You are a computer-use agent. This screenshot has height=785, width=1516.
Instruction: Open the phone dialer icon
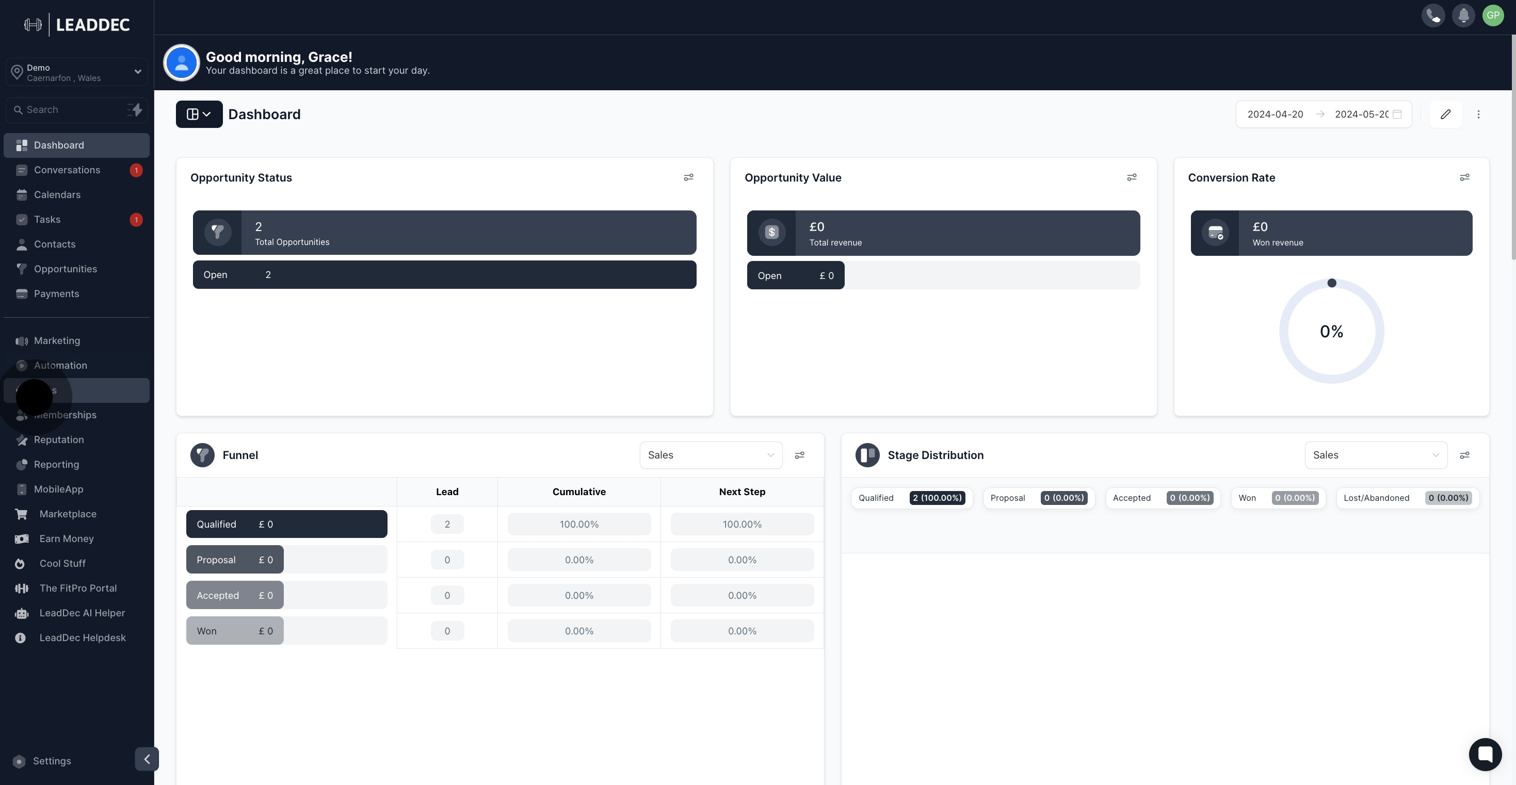pos(1433,16)
